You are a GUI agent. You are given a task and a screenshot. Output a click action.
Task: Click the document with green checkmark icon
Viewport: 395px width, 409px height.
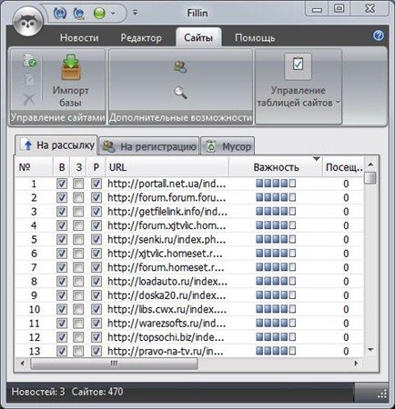30,60
